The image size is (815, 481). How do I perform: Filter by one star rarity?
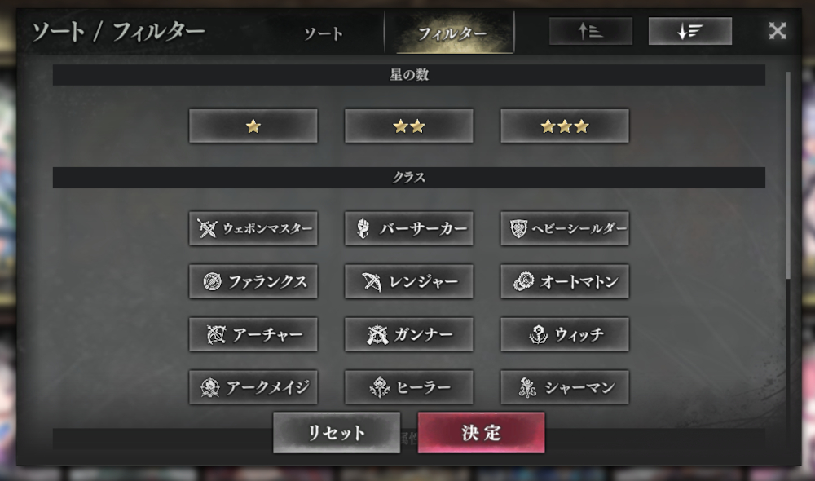(x=253, y=126)
